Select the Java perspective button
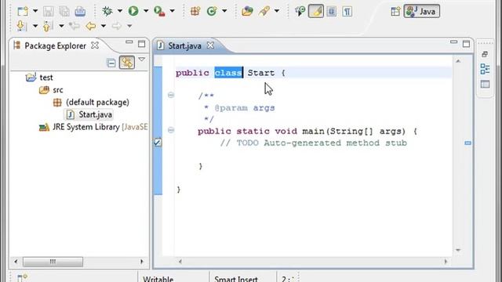 pyautogui.click(x=422, y=12)
